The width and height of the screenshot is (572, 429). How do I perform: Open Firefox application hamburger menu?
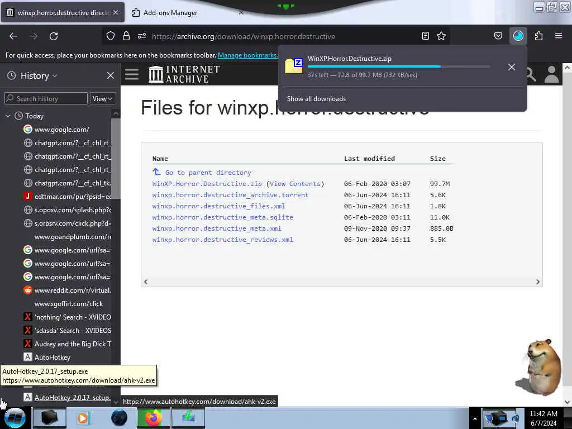click(559, 36)
